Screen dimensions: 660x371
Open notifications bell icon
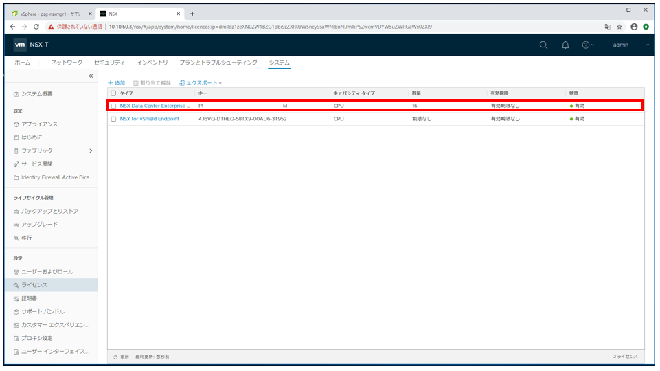[x=565, y=45]
